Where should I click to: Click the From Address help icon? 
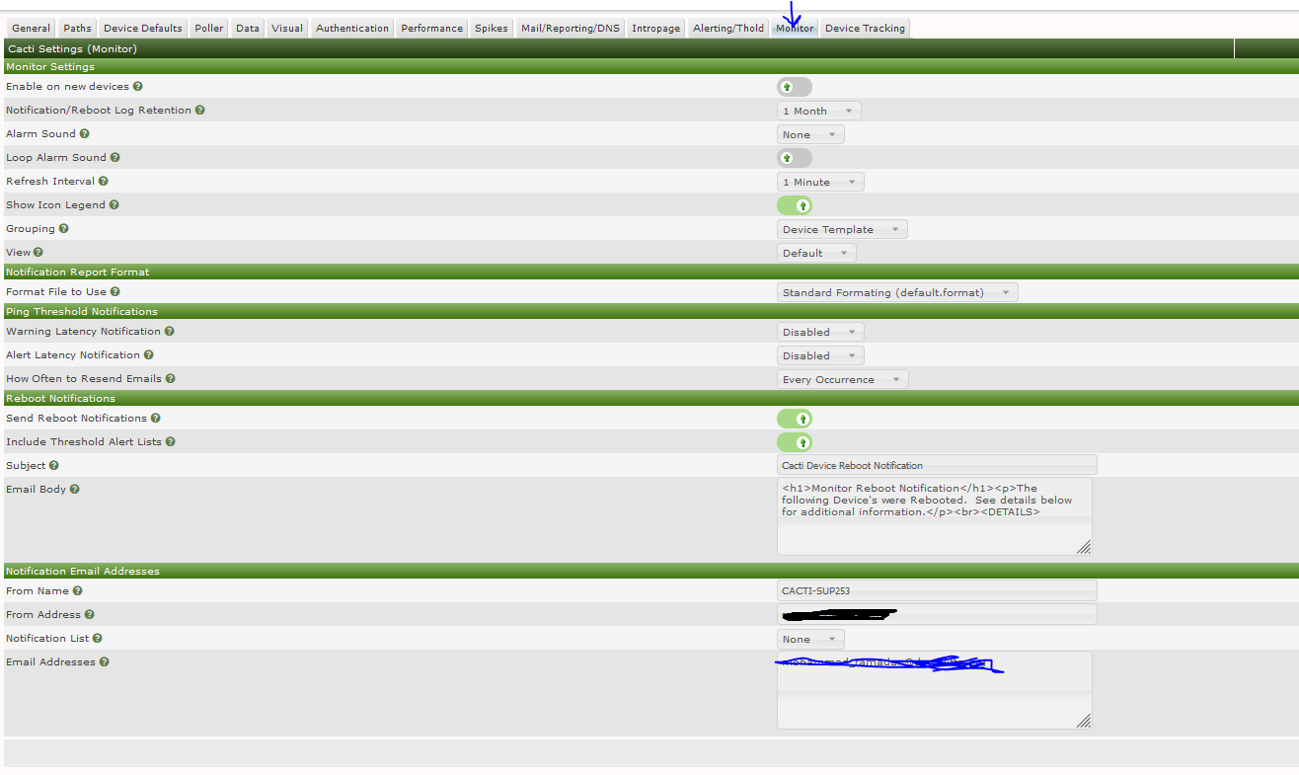(x=89, y=615)
